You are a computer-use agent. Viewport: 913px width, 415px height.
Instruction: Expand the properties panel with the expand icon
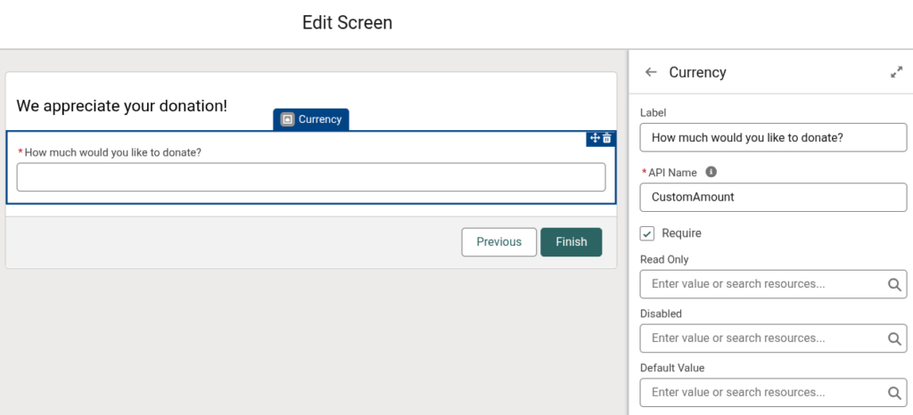896,72
